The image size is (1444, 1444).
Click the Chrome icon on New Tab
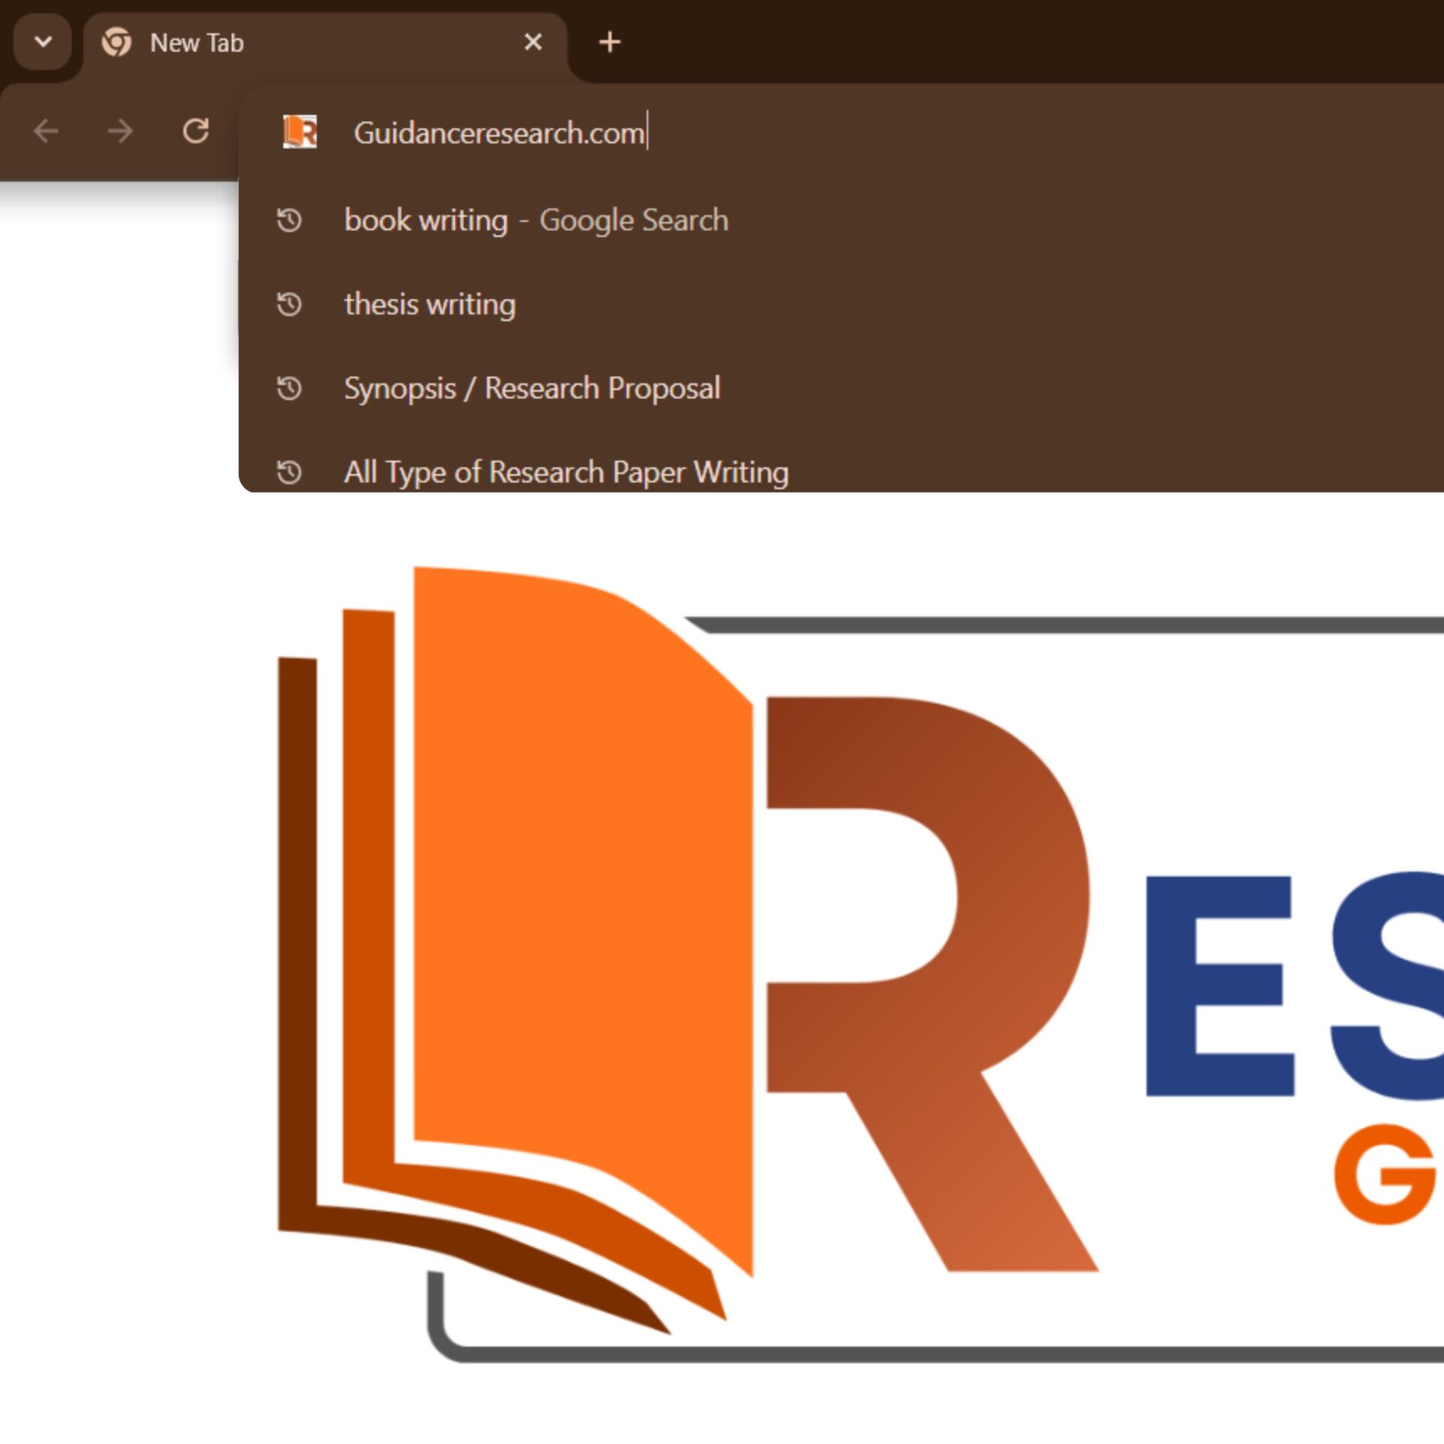coord(117,42)
